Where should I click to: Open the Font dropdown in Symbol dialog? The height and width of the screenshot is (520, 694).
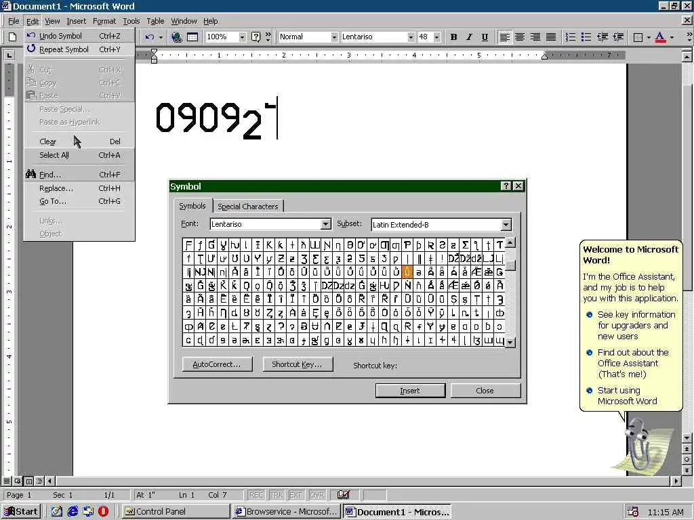(326, 224)
